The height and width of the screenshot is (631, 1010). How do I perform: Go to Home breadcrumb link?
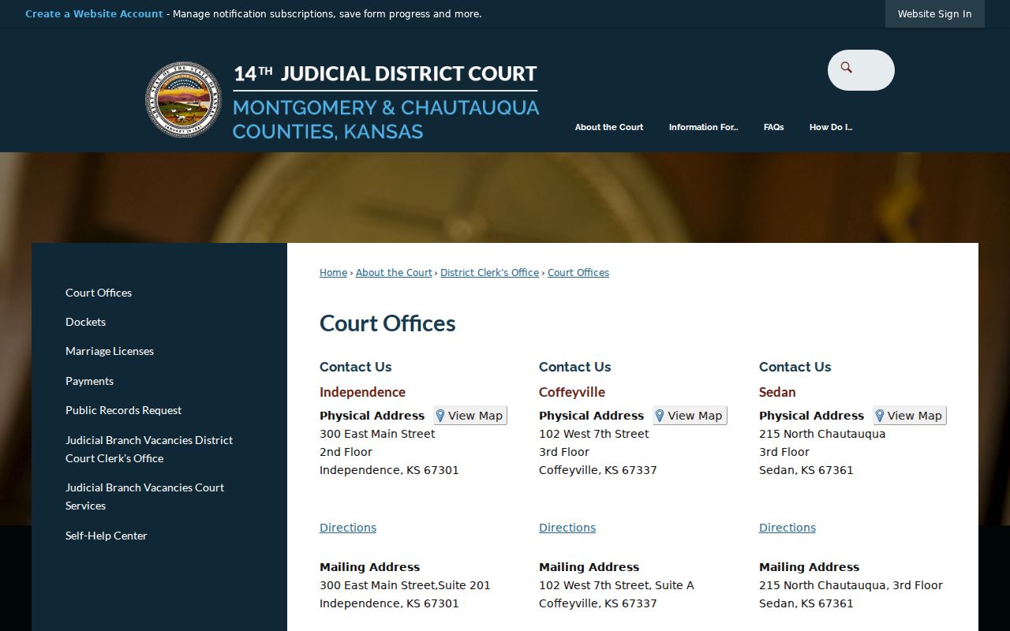pos(333,273)
